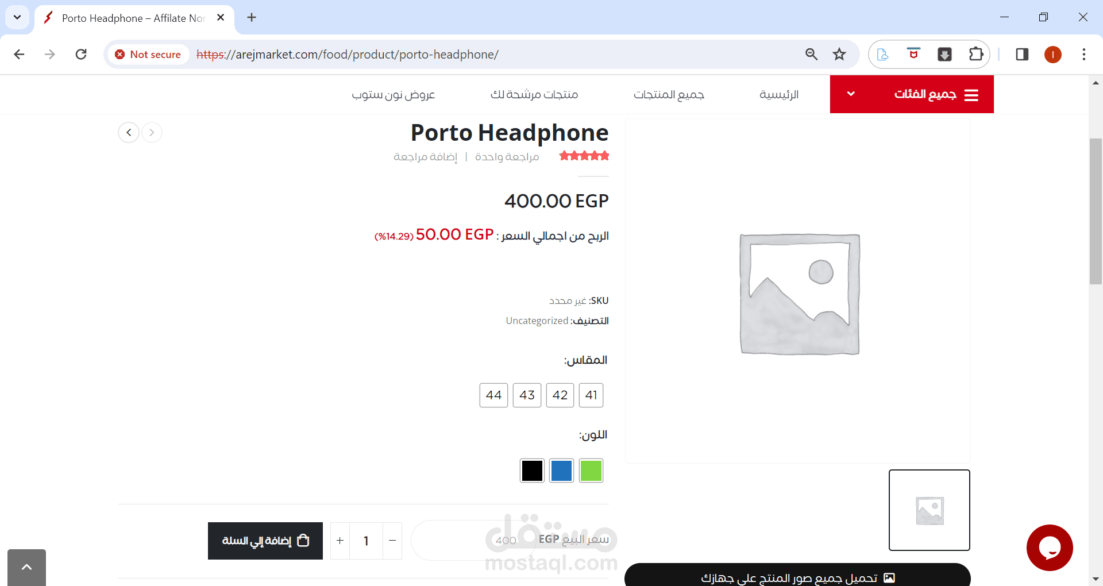The width and height of the screenshot is (1103, 586).
Task: Click the scroll-to-top arrow button
Action: pos(26,568)
